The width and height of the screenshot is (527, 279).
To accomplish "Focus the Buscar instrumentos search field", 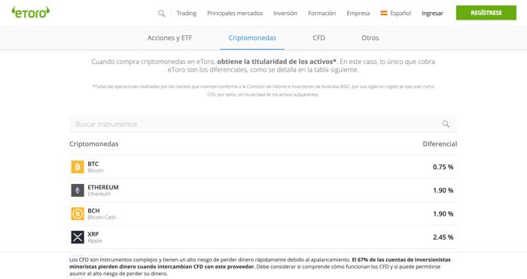I will 263,124.
